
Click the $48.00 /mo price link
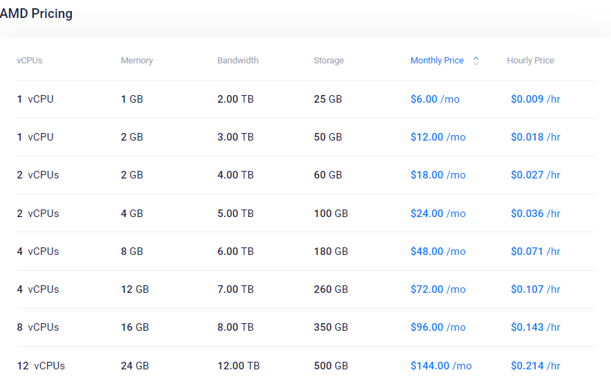point(438,252)
